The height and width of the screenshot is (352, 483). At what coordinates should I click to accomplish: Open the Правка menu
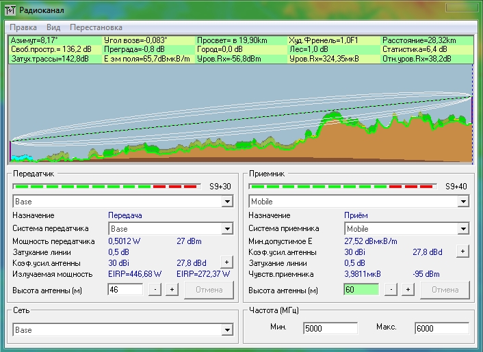tap(23, 27)
